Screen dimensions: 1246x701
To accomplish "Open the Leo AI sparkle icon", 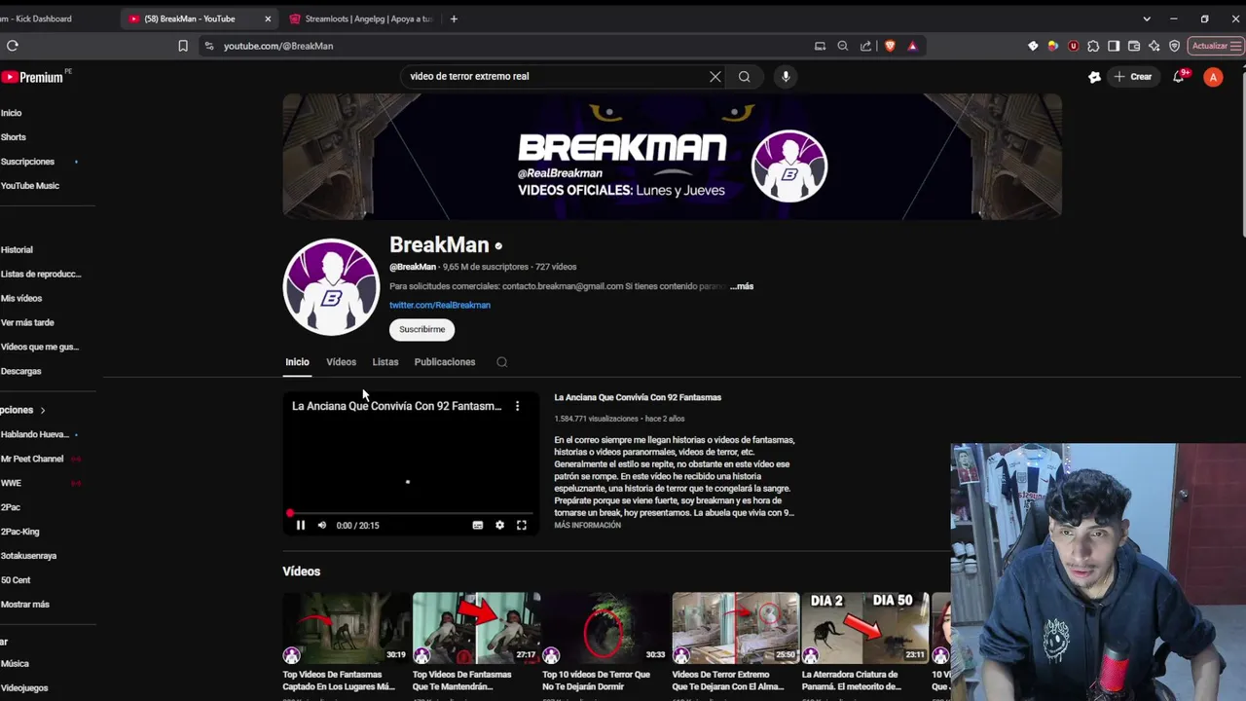I will tap(1154, 46).
